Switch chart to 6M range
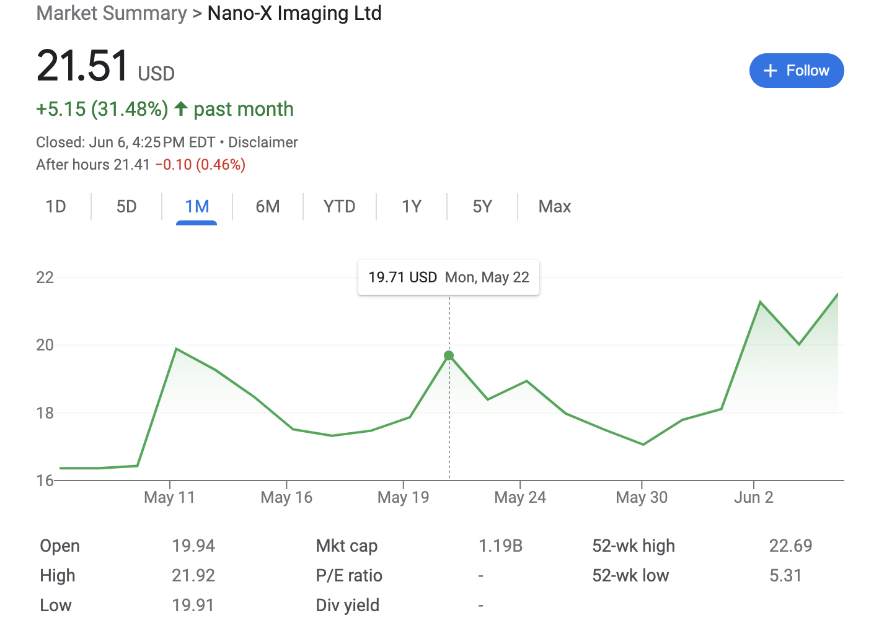The width and height of the screenshot is (879, 639). tap(268, 207)
